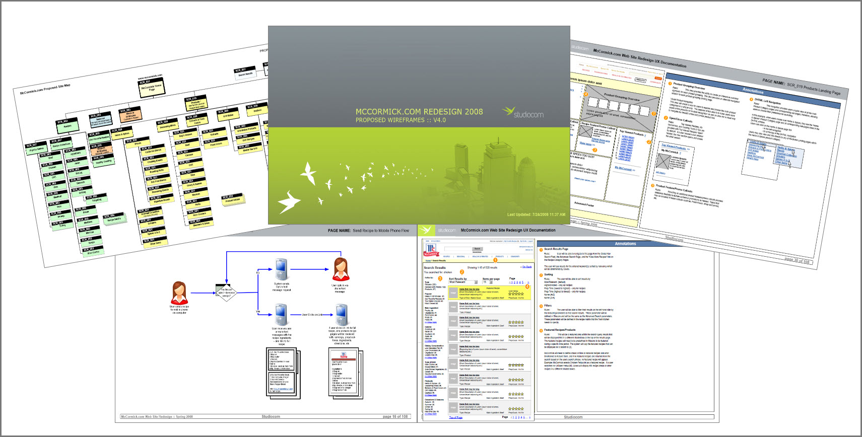Click the search input field in the wireframe header

click(457, 249)
